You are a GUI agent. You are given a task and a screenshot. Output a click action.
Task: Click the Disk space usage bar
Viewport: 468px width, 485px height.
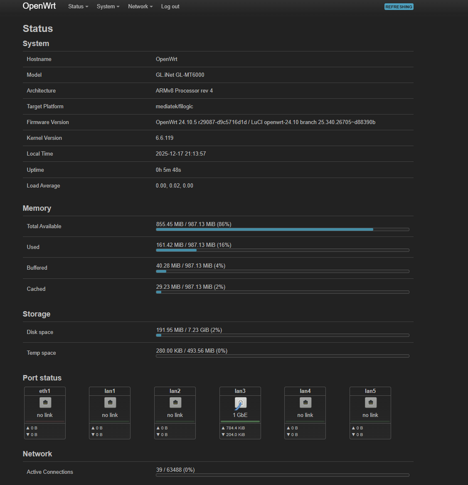(x=282, y=335)
